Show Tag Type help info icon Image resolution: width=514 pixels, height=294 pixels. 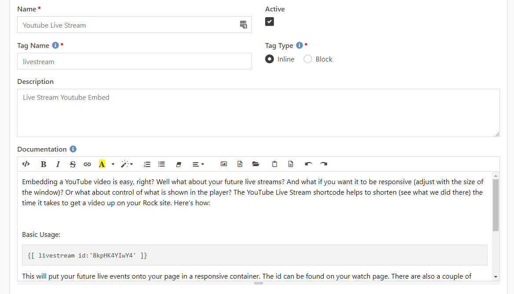tap(299, 45)
